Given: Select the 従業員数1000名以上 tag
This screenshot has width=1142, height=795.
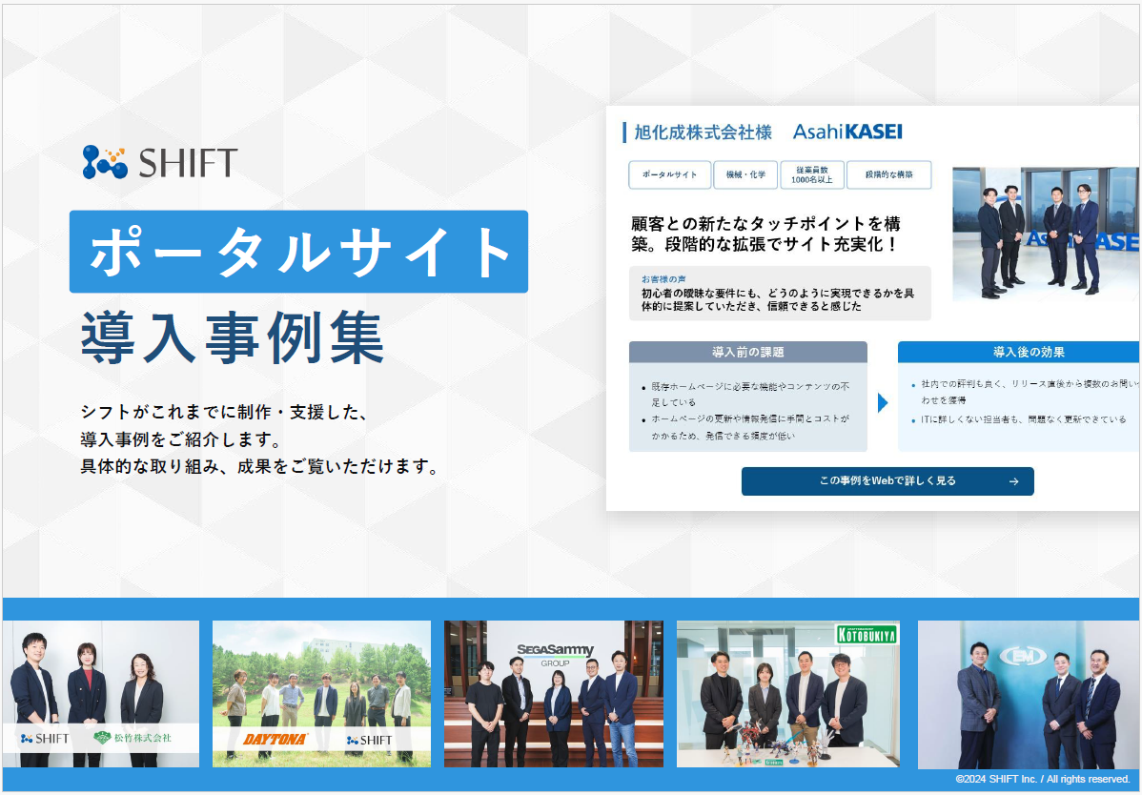Looking at the screenshot, I should [x=812, y=174].
